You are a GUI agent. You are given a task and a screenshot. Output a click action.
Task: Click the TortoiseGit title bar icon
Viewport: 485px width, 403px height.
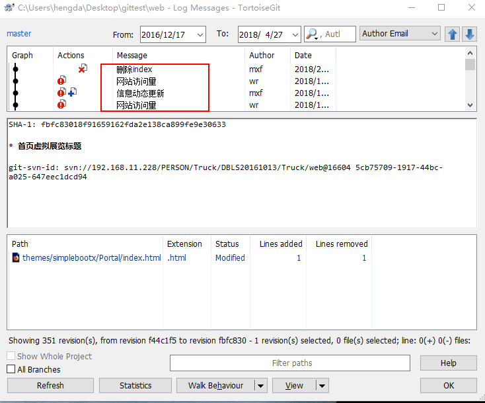click(x=9, y=7)
